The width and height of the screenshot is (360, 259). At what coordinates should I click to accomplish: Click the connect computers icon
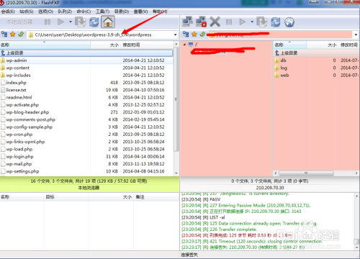click(x=187, y=22)
